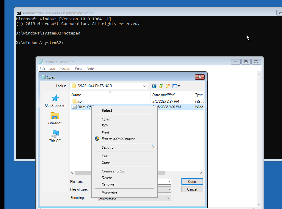
Task: Click the Notepad title bar icon
Action: tap(41, 62)
